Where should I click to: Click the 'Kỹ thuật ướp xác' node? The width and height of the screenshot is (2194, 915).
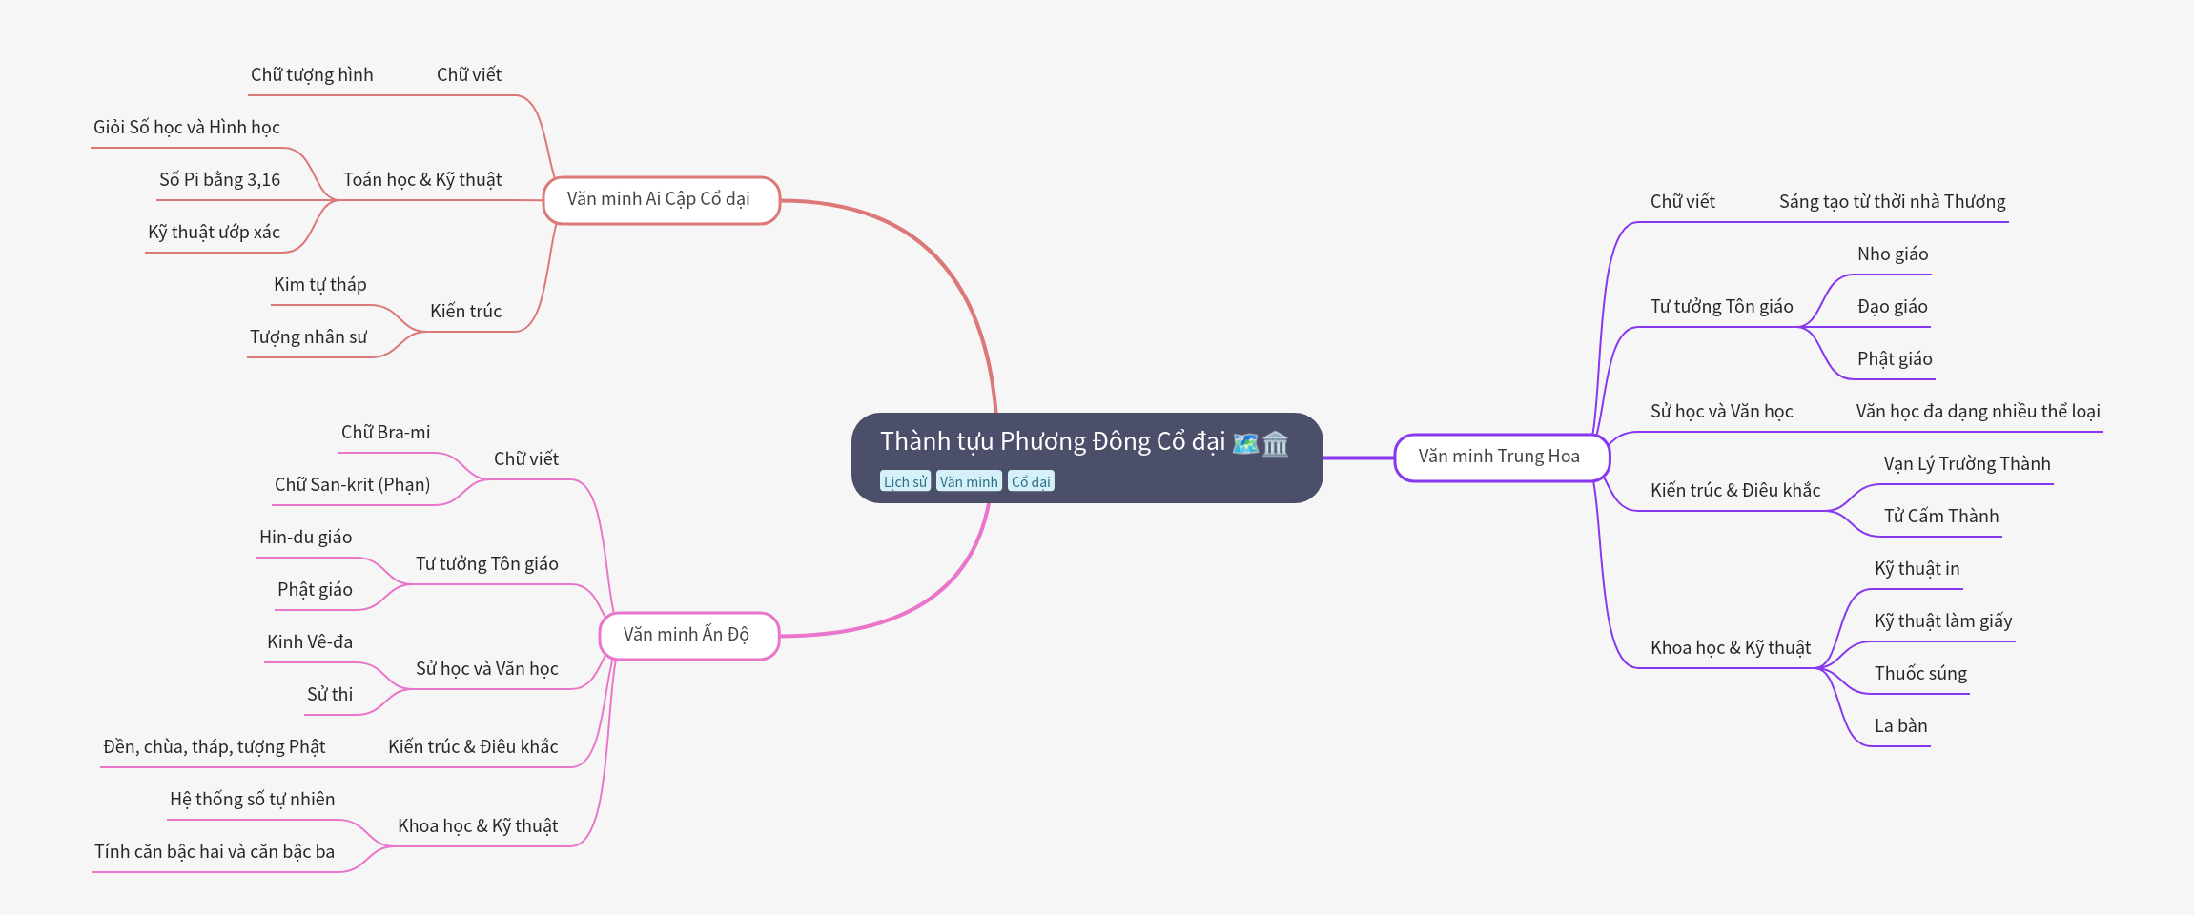tap(214, 233)
